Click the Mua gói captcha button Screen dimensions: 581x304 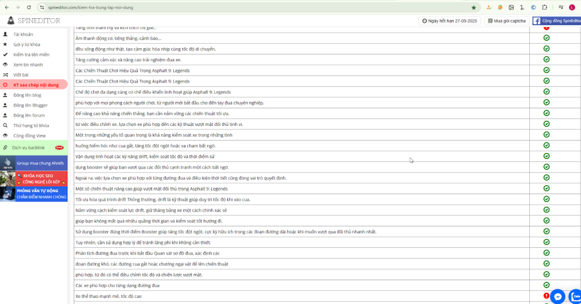coord(506,20)
